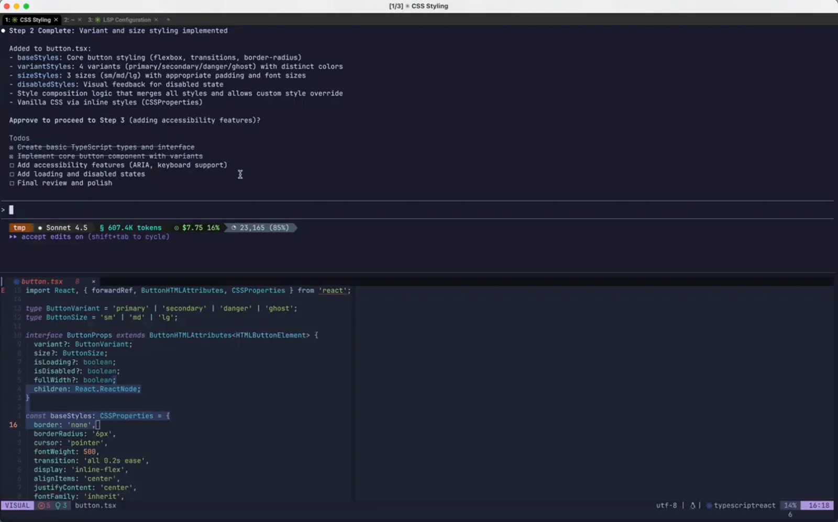838x522 pixels.
Task: Click the 14% scroll position indicator
Action: [x=790, y=506]
